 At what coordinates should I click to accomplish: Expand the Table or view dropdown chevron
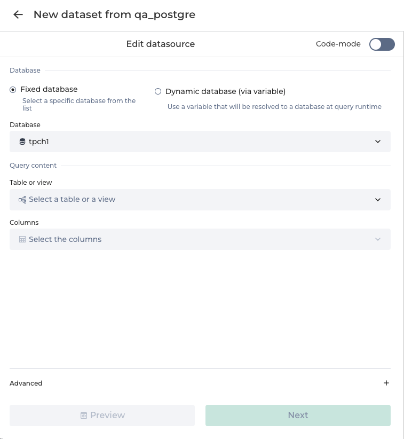[x=378, y=200]
